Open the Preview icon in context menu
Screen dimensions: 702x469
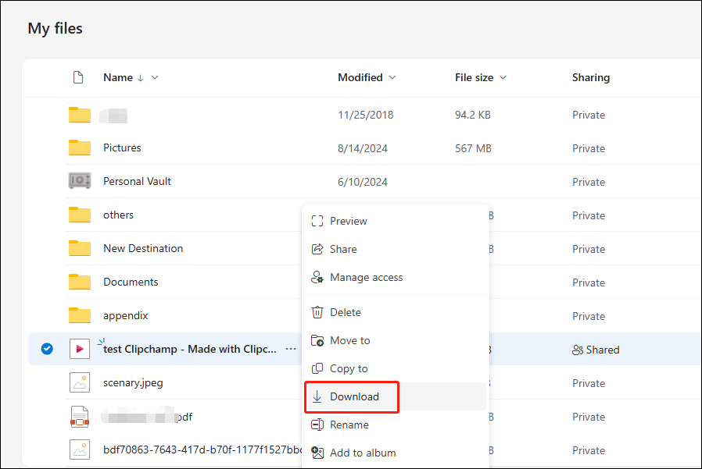pyautogui.click(x=317, y=221)
